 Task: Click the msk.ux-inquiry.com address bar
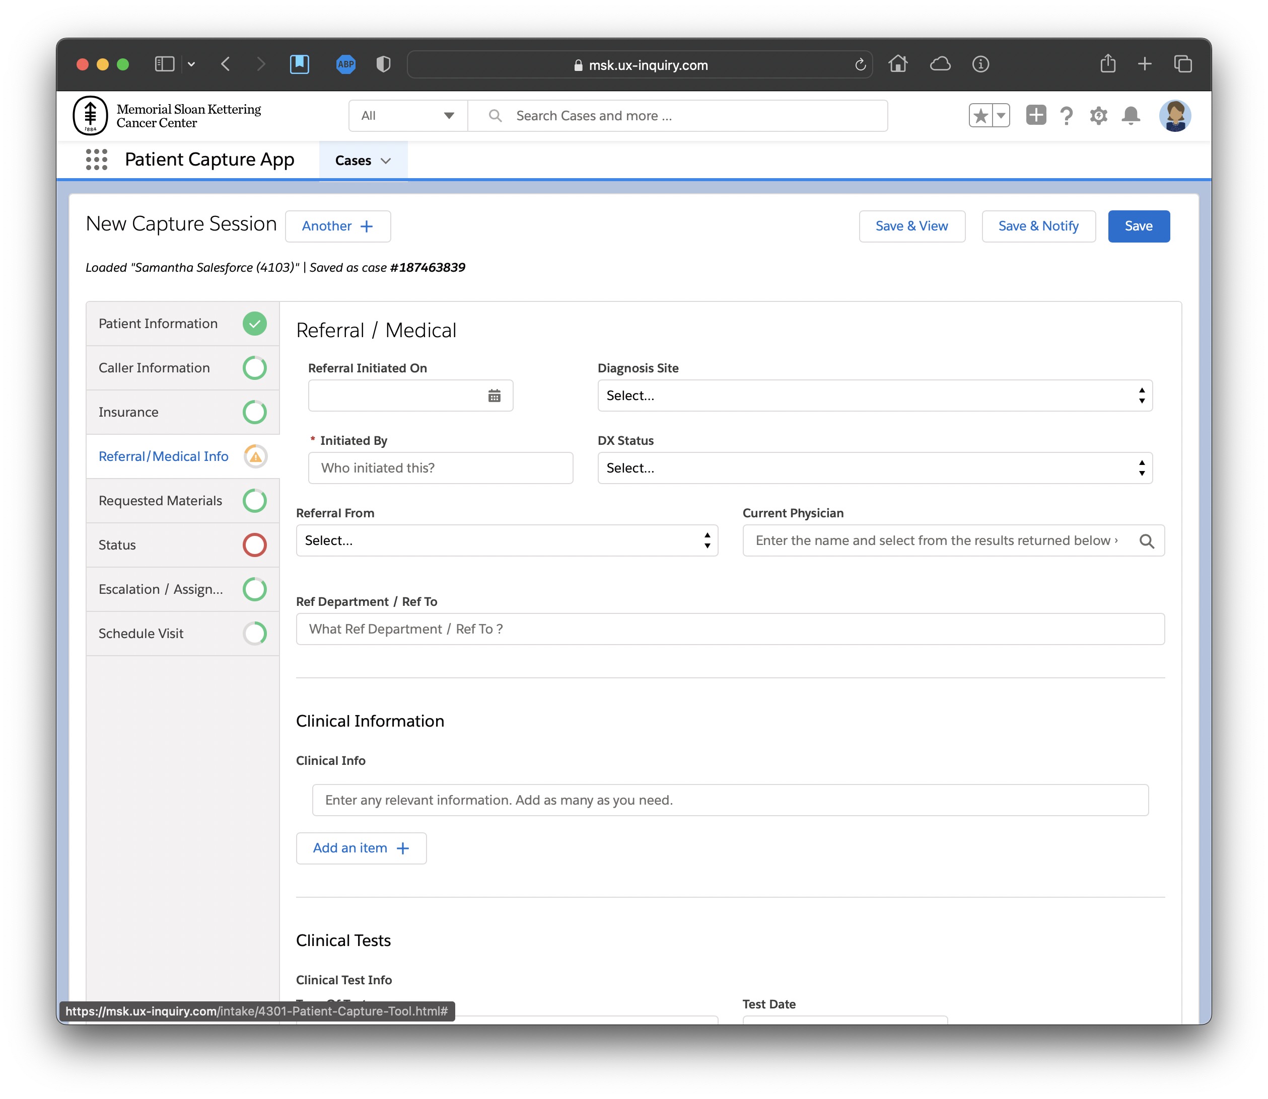click(640, 65)
